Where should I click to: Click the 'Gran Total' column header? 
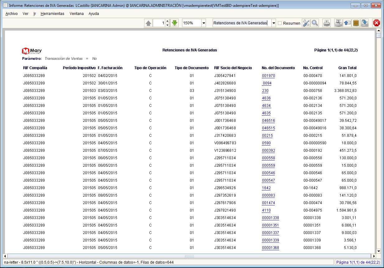coord(347,68)
